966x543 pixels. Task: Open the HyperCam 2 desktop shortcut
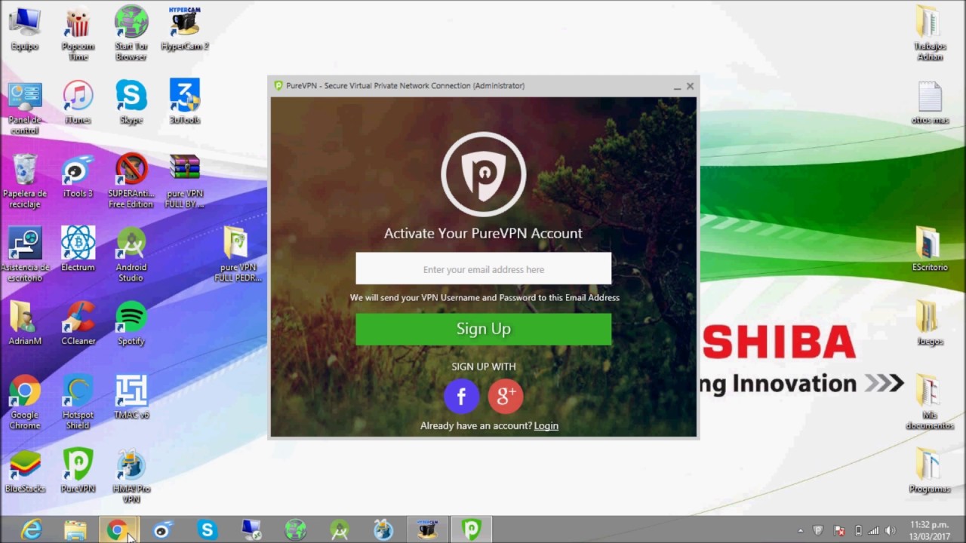tap(184, 29)
